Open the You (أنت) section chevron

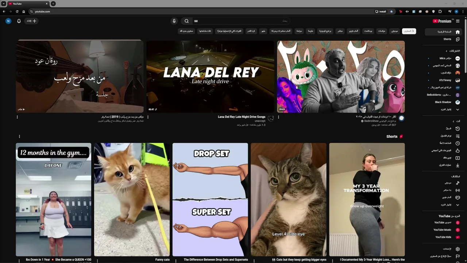tap(454, 121)
